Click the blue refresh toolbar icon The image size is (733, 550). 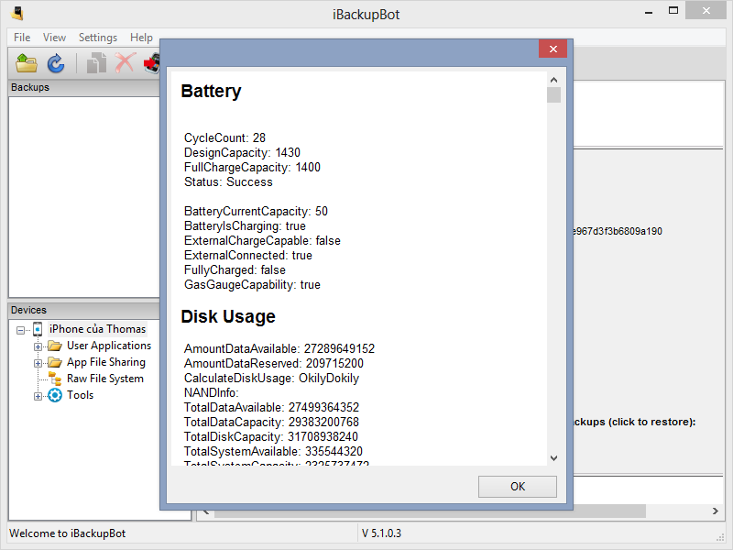tap(56, 63)
